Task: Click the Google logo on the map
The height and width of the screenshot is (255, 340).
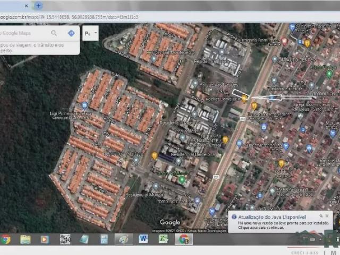Action: [170, 222]
